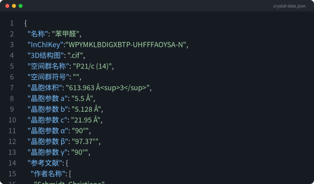The width and height of the screenshot is (314, 184).
Task: Click the green maximize window button
Action: 21,6
